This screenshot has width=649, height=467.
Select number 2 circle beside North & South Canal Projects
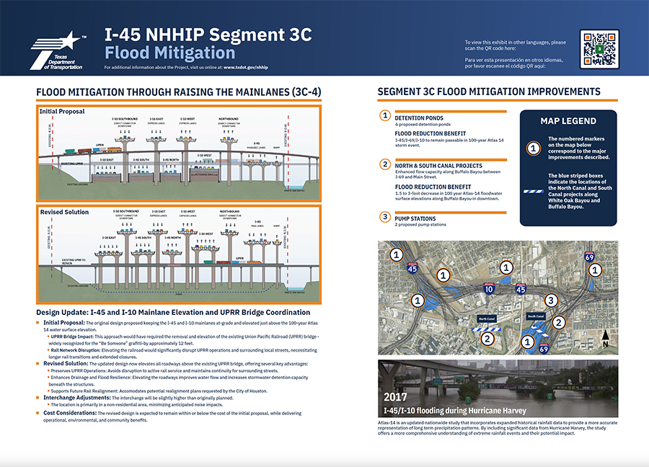pyautogui.click(x=385, y=164)
